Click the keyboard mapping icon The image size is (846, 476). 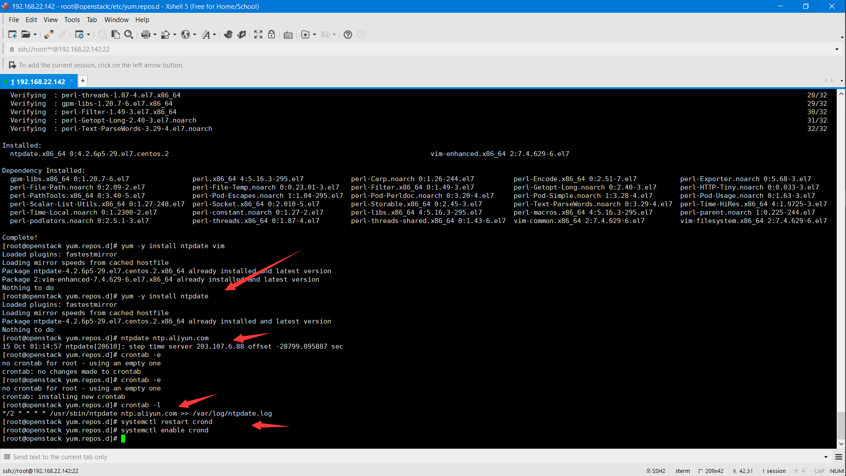click(288, 34)
